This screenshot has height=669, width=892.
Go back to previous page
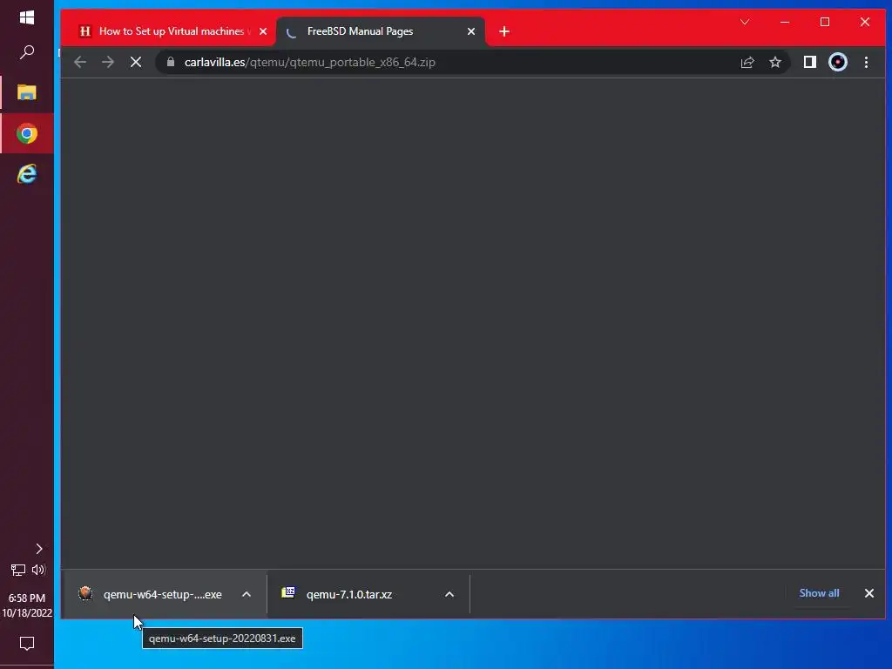(80, 62)
